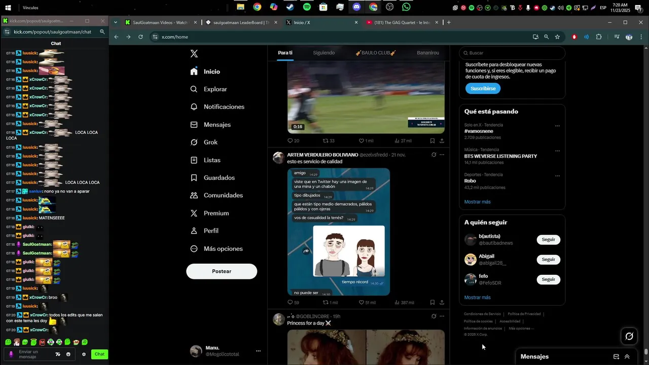Repost the video post with 33 reposts

coord(329,141)
